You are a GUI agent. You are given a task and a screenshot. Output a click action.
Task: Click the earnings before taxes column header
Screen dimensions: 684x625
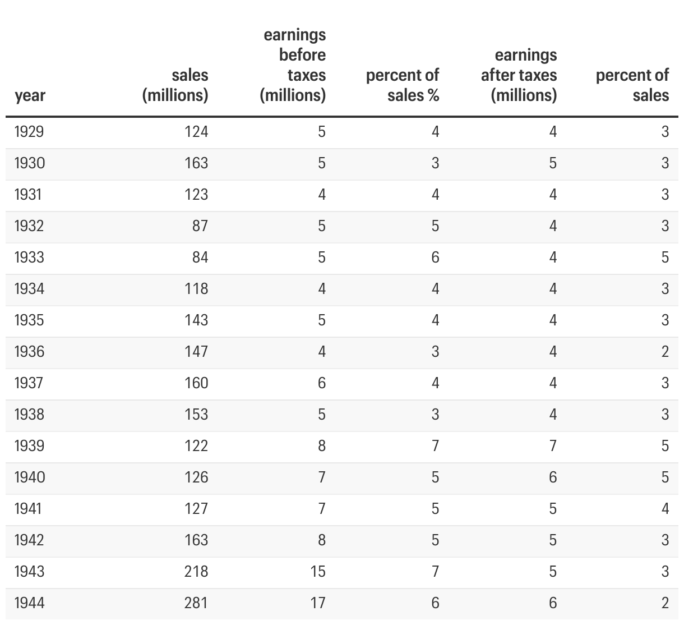(x=293, y=65)
